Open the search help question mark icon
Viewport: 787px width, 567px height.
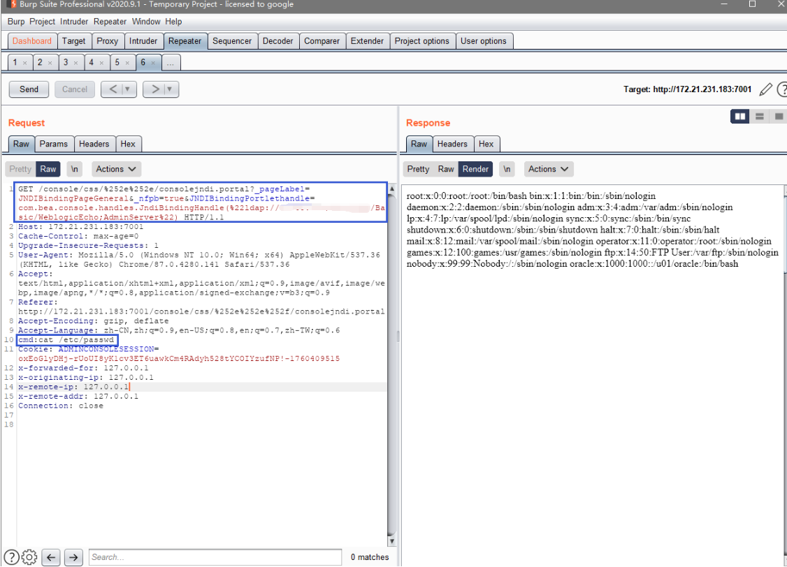[x=12, y=557]
